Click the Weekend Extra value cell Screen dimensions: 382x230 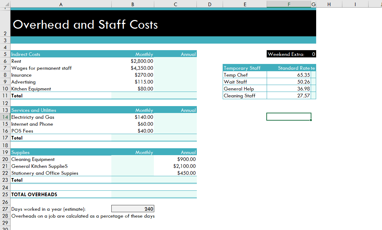[313, 54]
